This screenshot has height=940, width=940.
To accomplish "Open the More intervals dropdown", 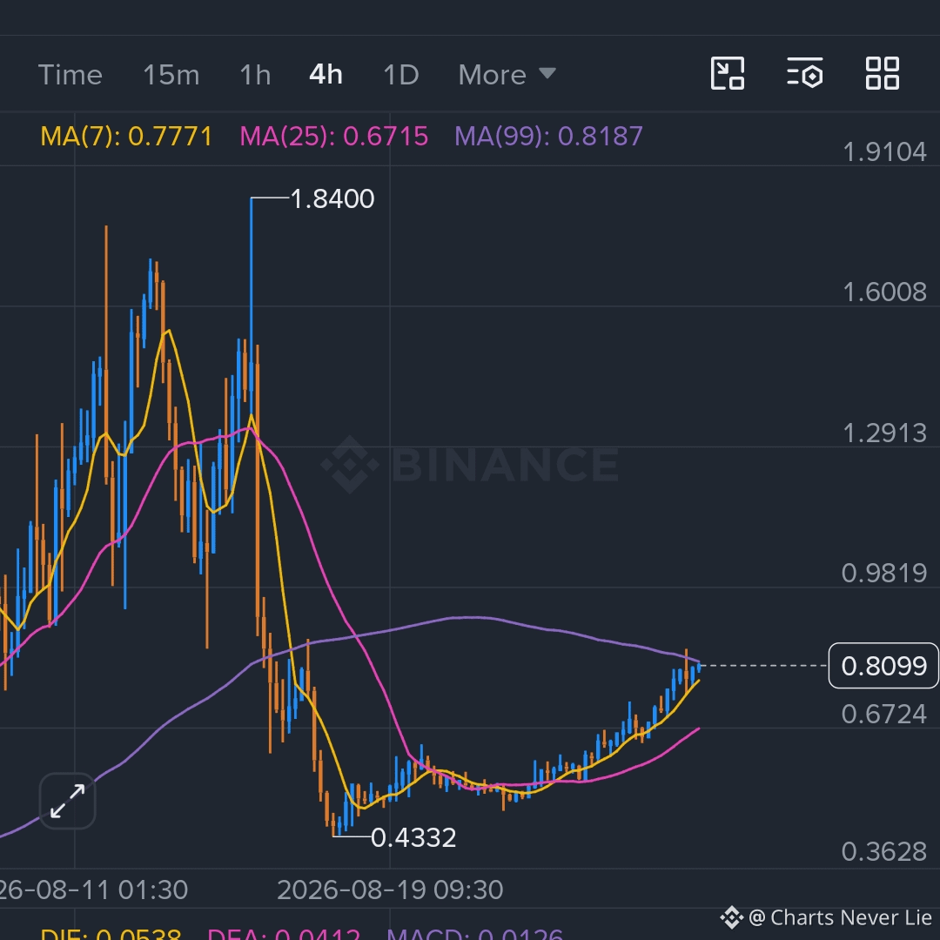I will pos(507,75).
